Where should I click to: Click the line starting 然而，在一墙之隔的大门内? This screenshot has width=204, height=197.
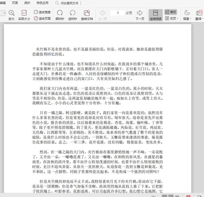(101, 152)
